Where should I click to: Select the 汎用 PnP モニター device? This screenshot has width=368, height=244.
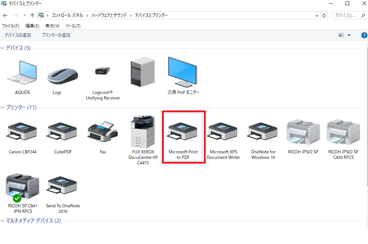[183, 72]
